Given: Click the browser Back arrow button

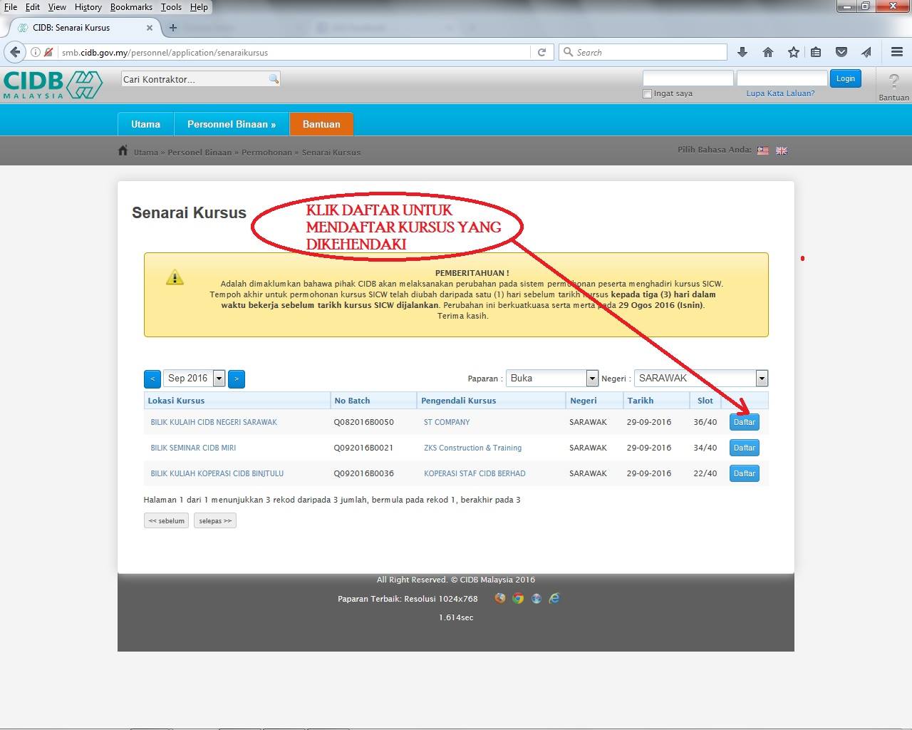Looking at the screenshot, I should point(15,52).
